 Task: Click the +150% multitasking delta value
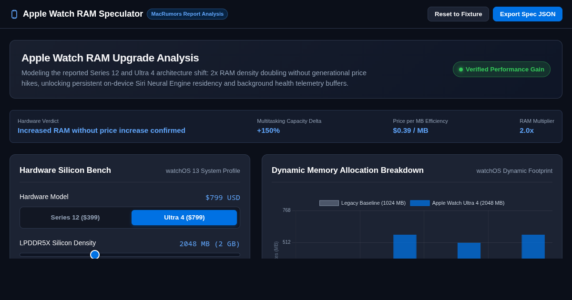pyautogui.click(x=268, y=130)
